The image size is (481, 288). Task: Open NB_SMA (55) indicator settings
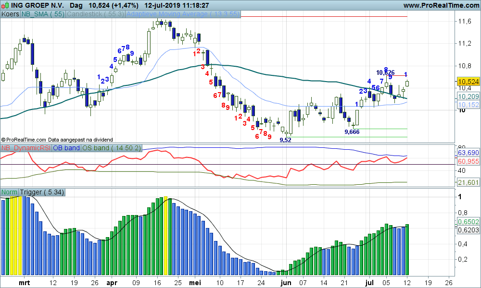click(x=43, y=14)
